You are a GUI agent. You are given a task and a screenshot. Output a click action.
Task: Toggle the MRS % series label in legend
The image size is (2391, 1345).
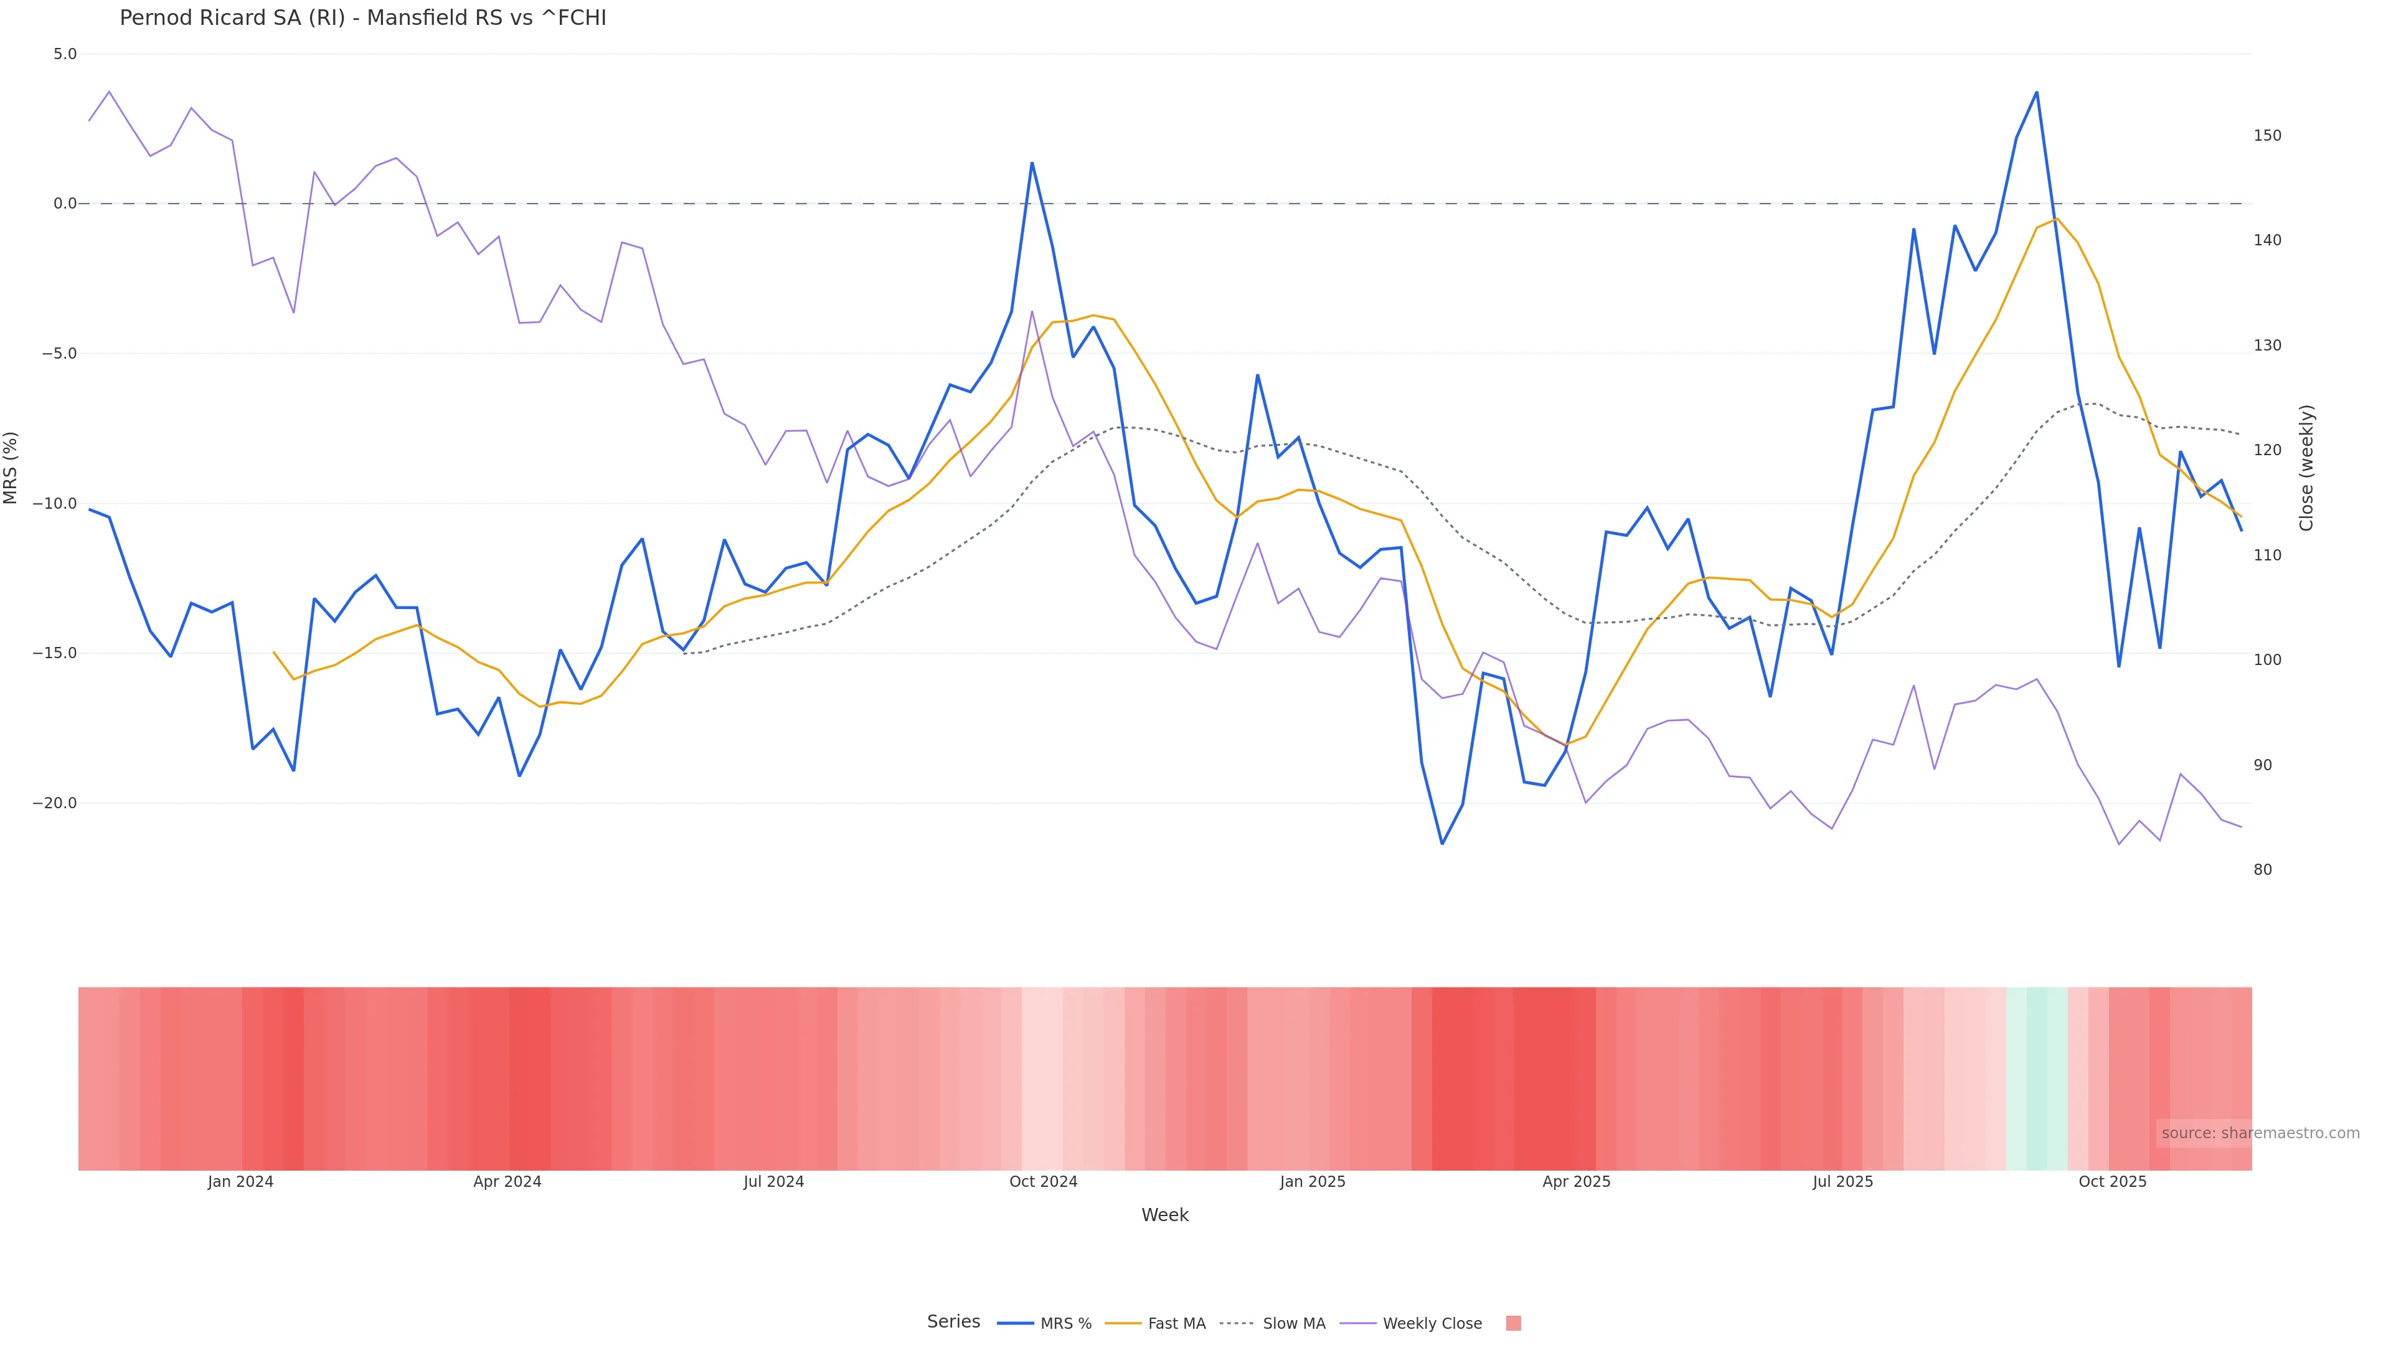(1065, 1324)
